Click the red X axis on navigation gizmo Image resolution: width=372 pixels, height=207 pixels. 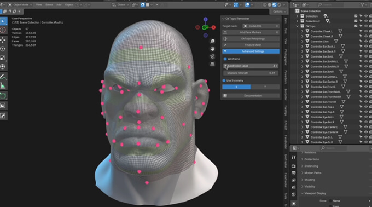point(213,27)
